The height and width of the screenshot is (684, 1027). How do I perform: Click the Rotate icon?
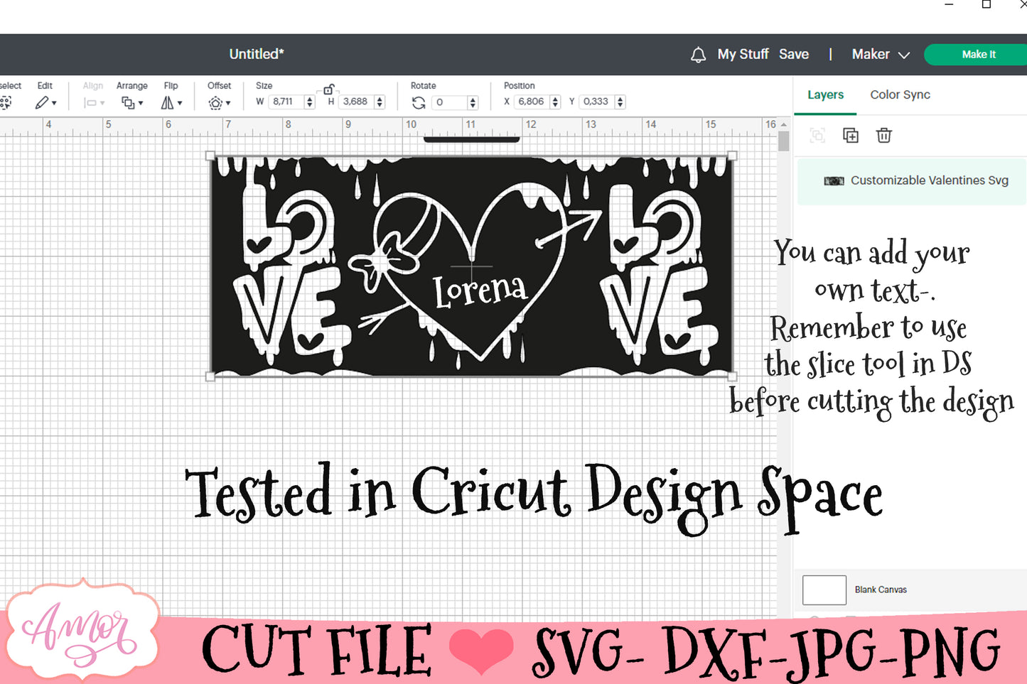click(x=419, y=103)
